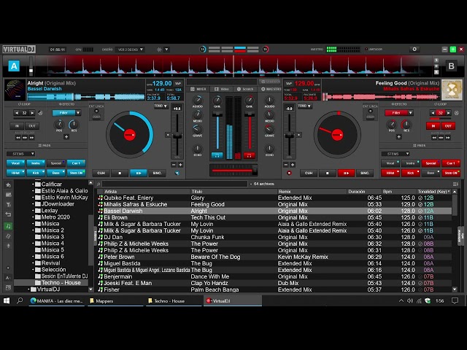Open the music note sidebar icon in the browser
This screenshot has height=350, width=467.
click(x=8, y=226)
